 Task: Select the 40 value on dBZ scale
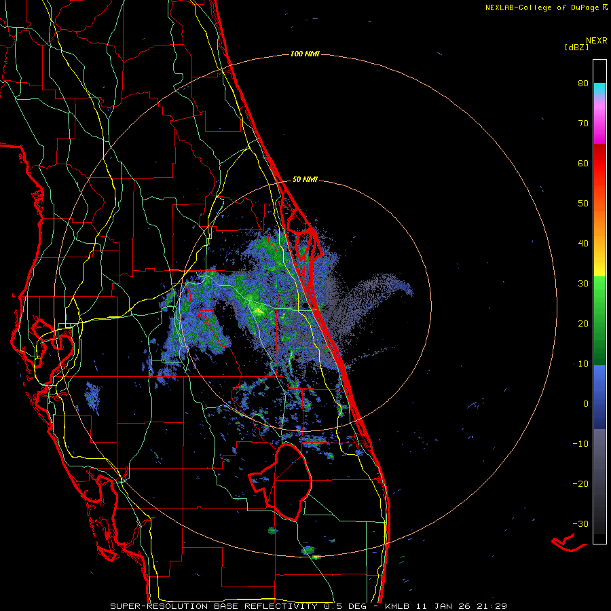(583, 244)
